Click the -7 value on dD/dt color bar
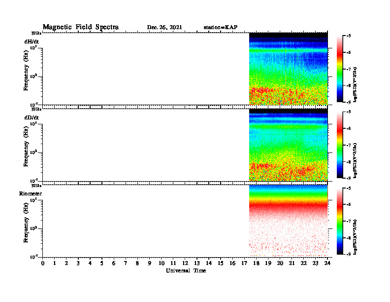Viewport: 390px width, 302px height. 349,145
